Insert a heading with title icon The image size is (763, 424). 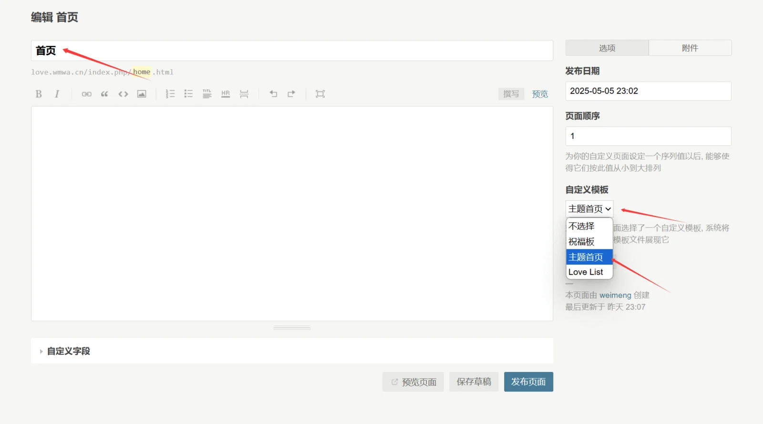[207, 94]
